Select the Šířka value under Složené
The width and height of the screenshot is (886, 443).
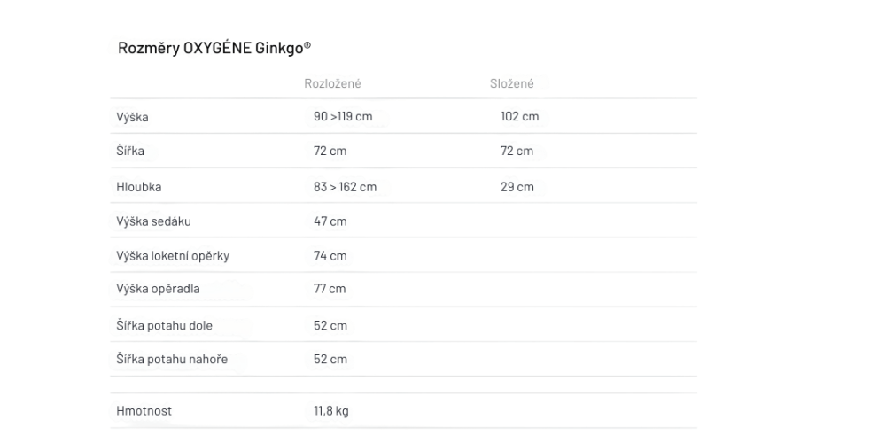517,152
